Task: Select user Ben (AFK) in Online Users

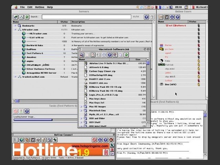Action: (x=182, y=84)
